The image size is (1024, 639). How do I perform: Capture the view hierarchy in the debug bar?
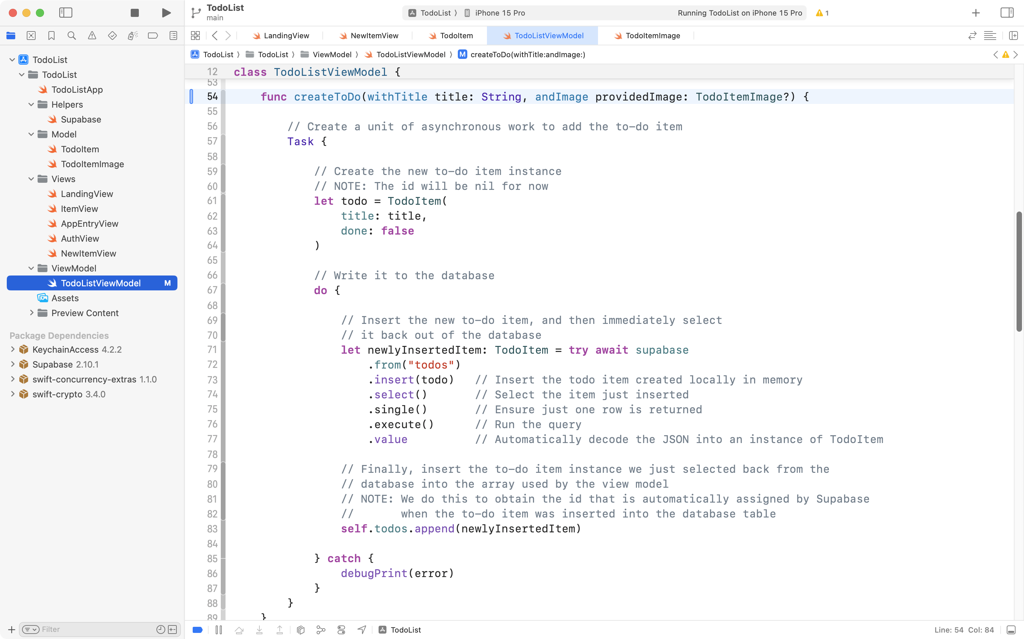(x=301, y=629)
